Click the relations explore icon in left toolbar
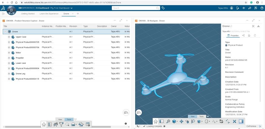The height and width of the screenshot is (129, 265). (55, 125)
